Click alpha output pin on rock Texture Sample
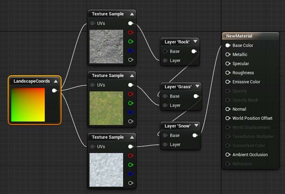285x194 pixels. tap(130, 60)
